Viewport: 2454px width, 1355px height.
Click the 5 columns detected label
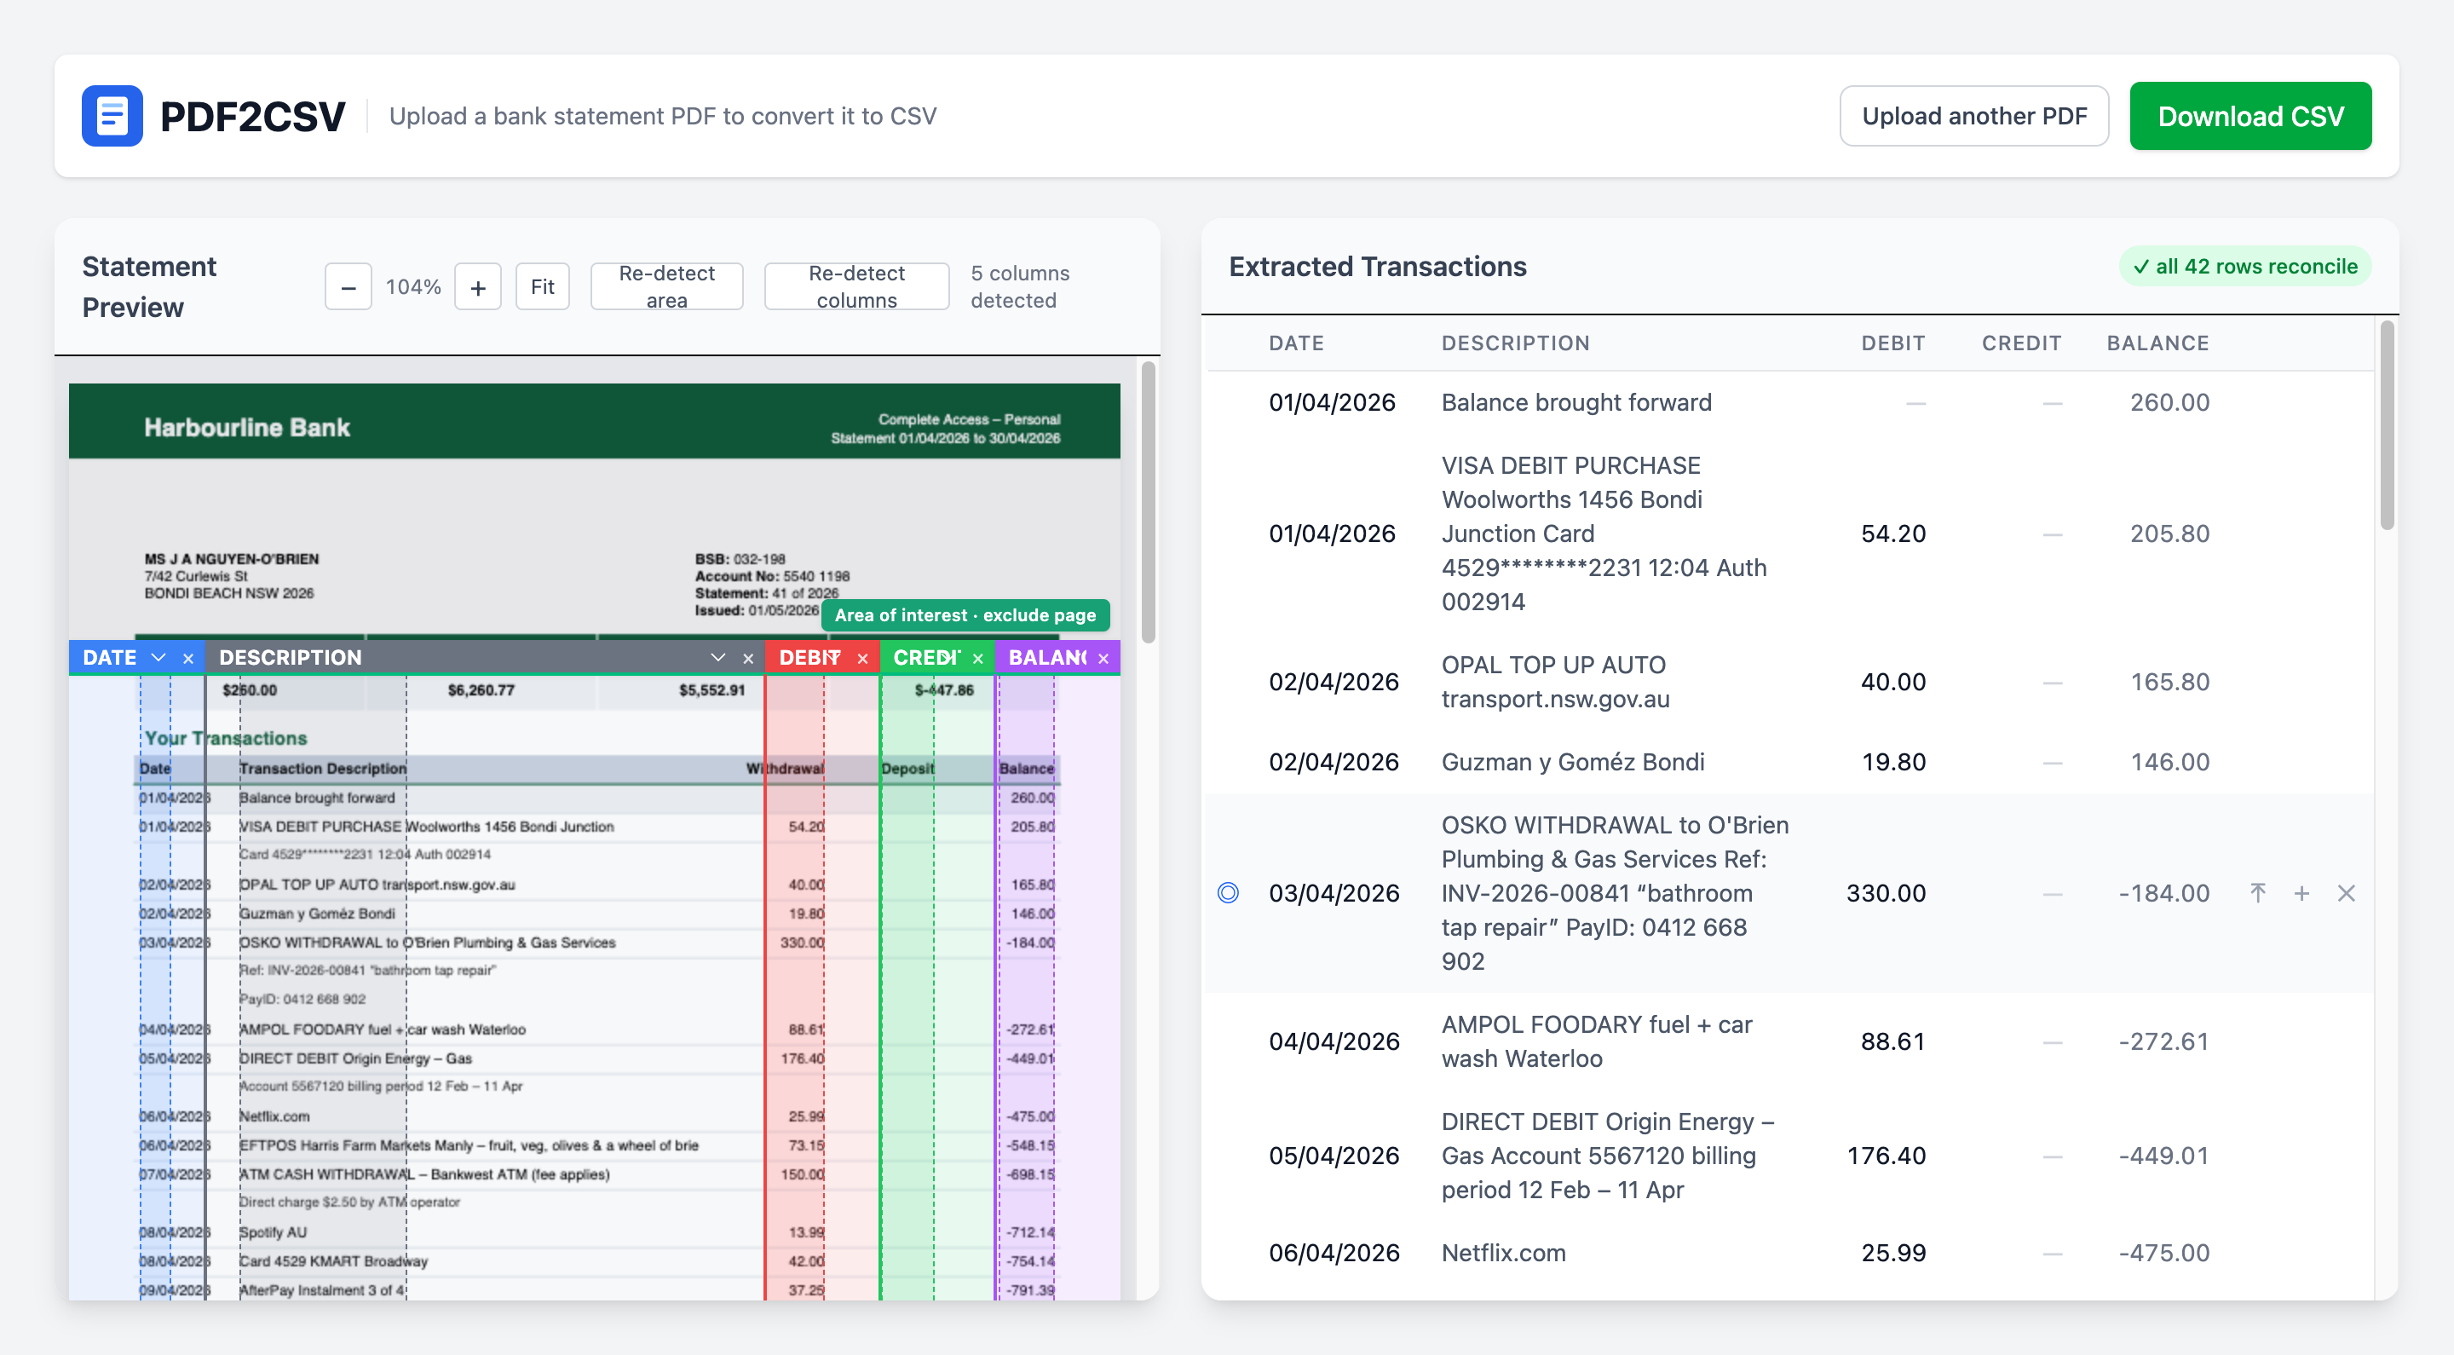tap(1019, 287)
